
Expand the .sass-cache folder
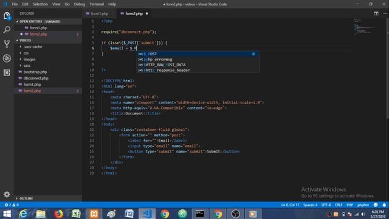point(33,47)
